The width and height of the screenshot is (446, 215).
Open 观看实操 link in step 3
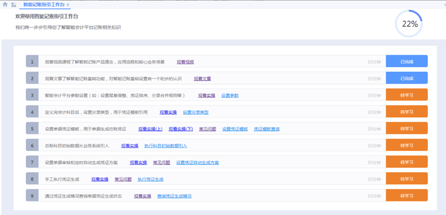tap(207, 95)
